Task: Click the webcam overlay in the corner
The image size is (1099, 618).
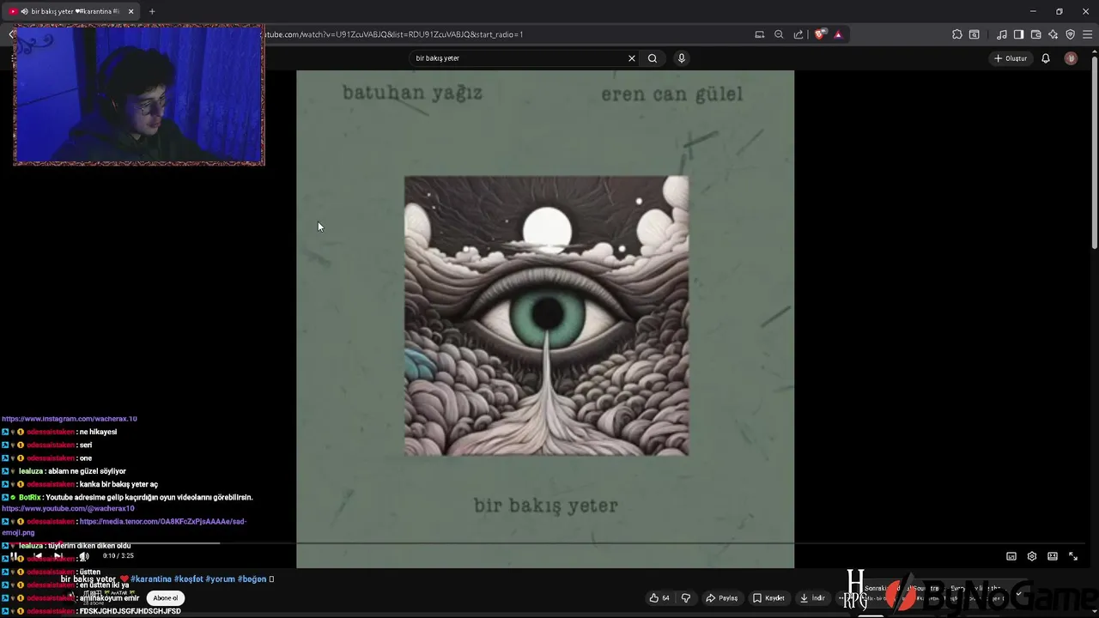Action: tap(139, 94)
